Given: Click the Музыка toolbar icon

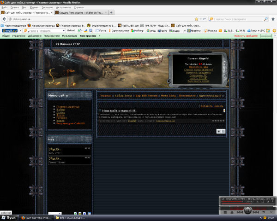Looking at the screenshot, I should coord(210,31).
